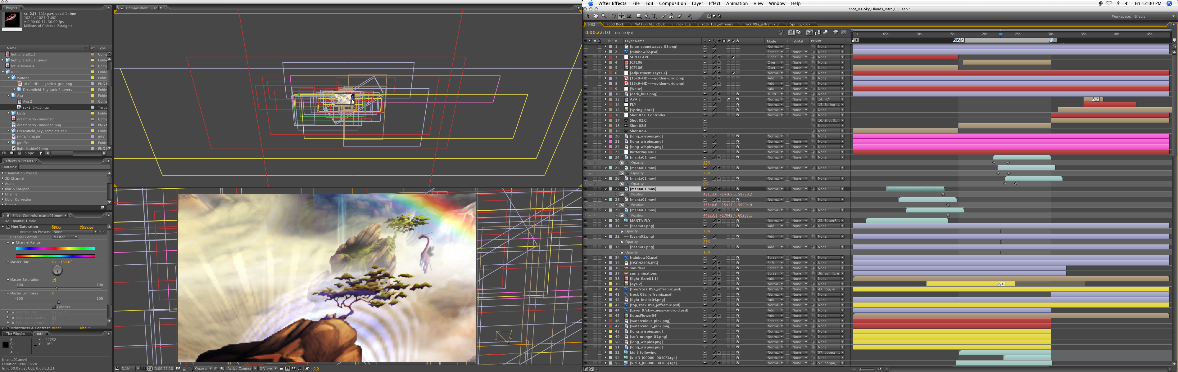Select the Pen tool in toolbar
1178x372 pixels.
[x=646, y=16]
